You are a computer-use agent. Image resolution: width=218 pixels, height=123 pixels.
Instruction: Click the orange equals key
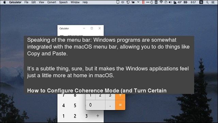pos(120,105)
